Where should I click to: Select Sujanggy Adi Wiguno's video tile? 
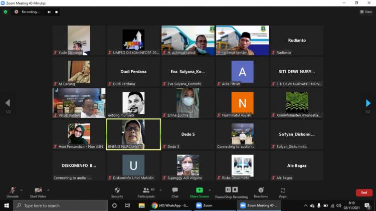(x=188, y=166)
